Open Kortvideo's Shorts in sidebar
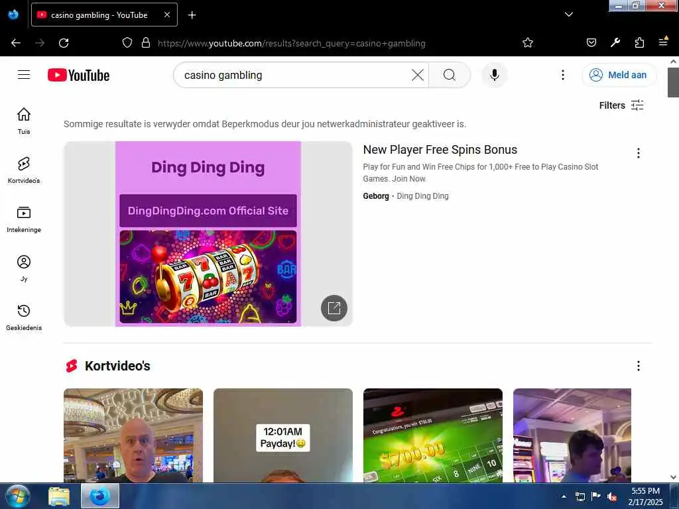679x509 pixels. (x=24, y=170)
